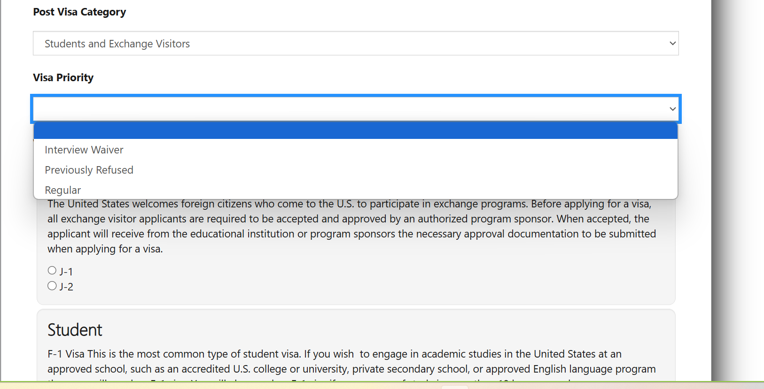Viewport: 764px width, 389px height.
Task: Click the line beginning "approved school, such as"
Action: tap(351, 369)
